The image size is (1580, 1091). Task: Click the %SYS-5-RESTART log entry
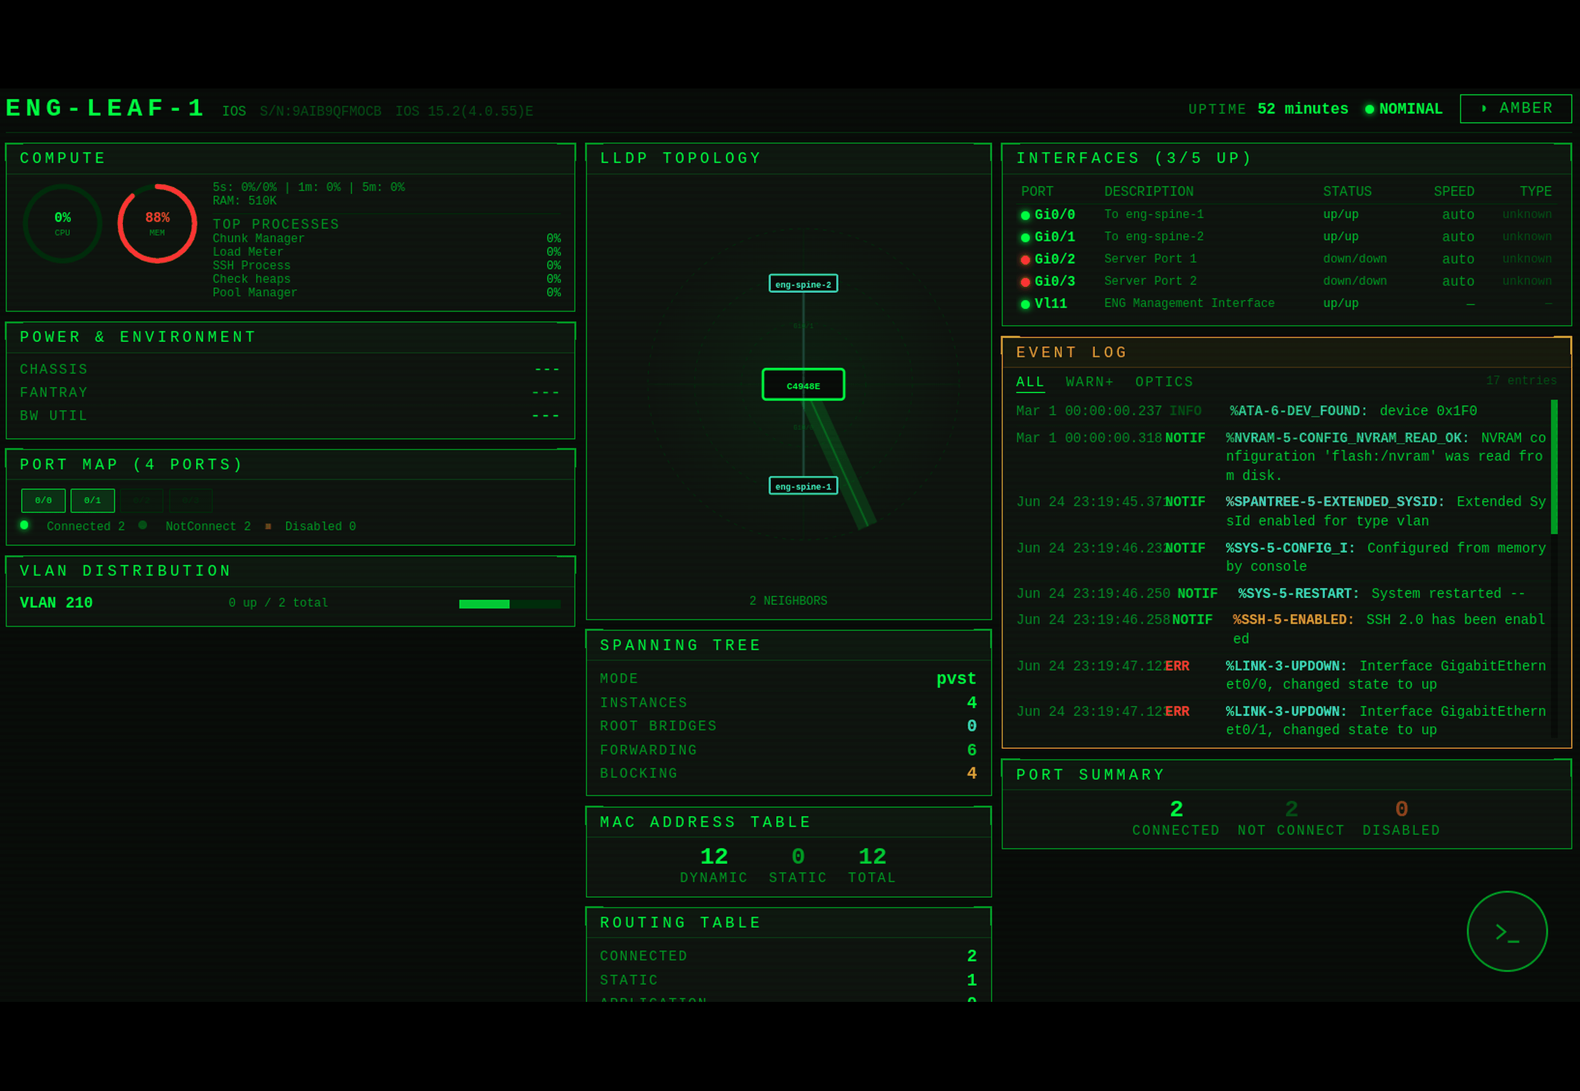click(x=1280, y=593)
